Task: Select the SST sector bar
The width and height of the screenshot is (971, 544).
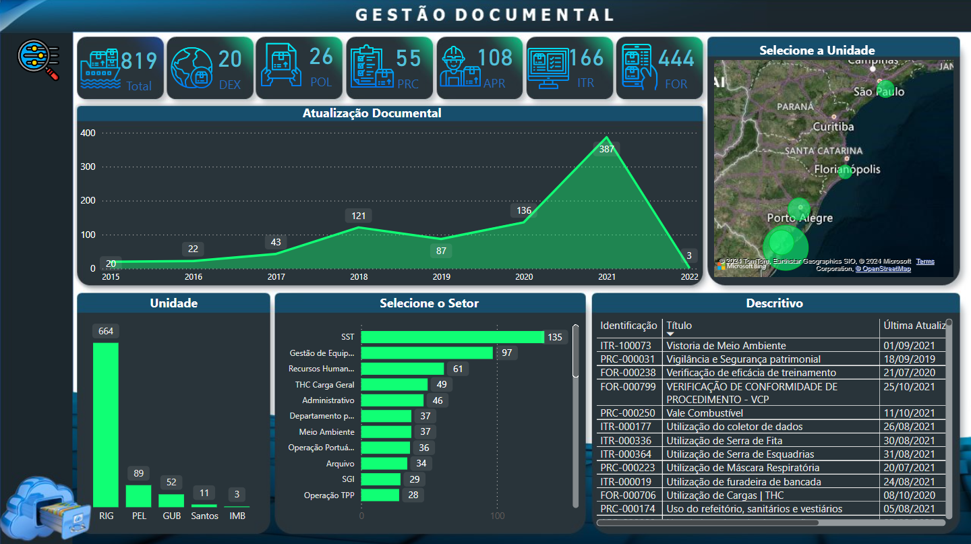Action: (452, 337)
